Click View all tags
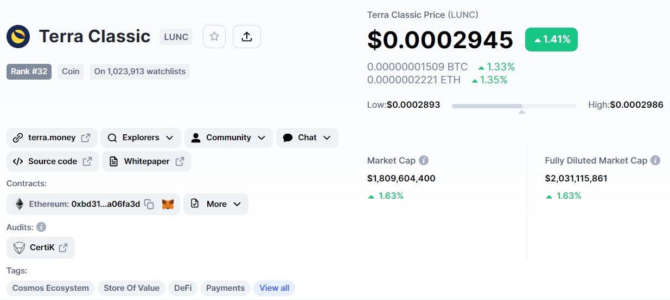 click(275, 288)
